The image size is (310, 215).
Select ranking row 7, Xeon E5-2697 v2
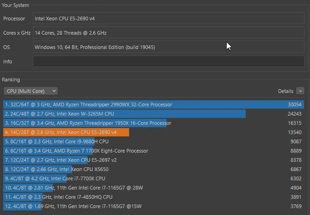click(154, 160)
